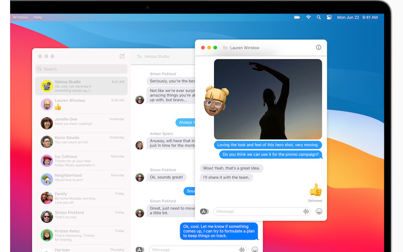Open the Help menu
403x252 pixels.
point(38,17)
